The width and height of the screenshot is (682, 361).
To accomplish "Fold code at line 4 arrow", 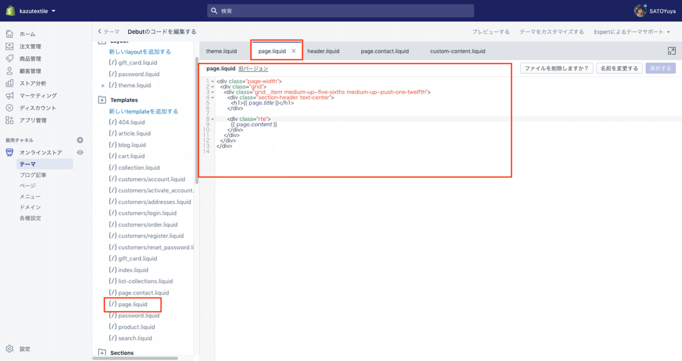I will click(x=213, y=97).
